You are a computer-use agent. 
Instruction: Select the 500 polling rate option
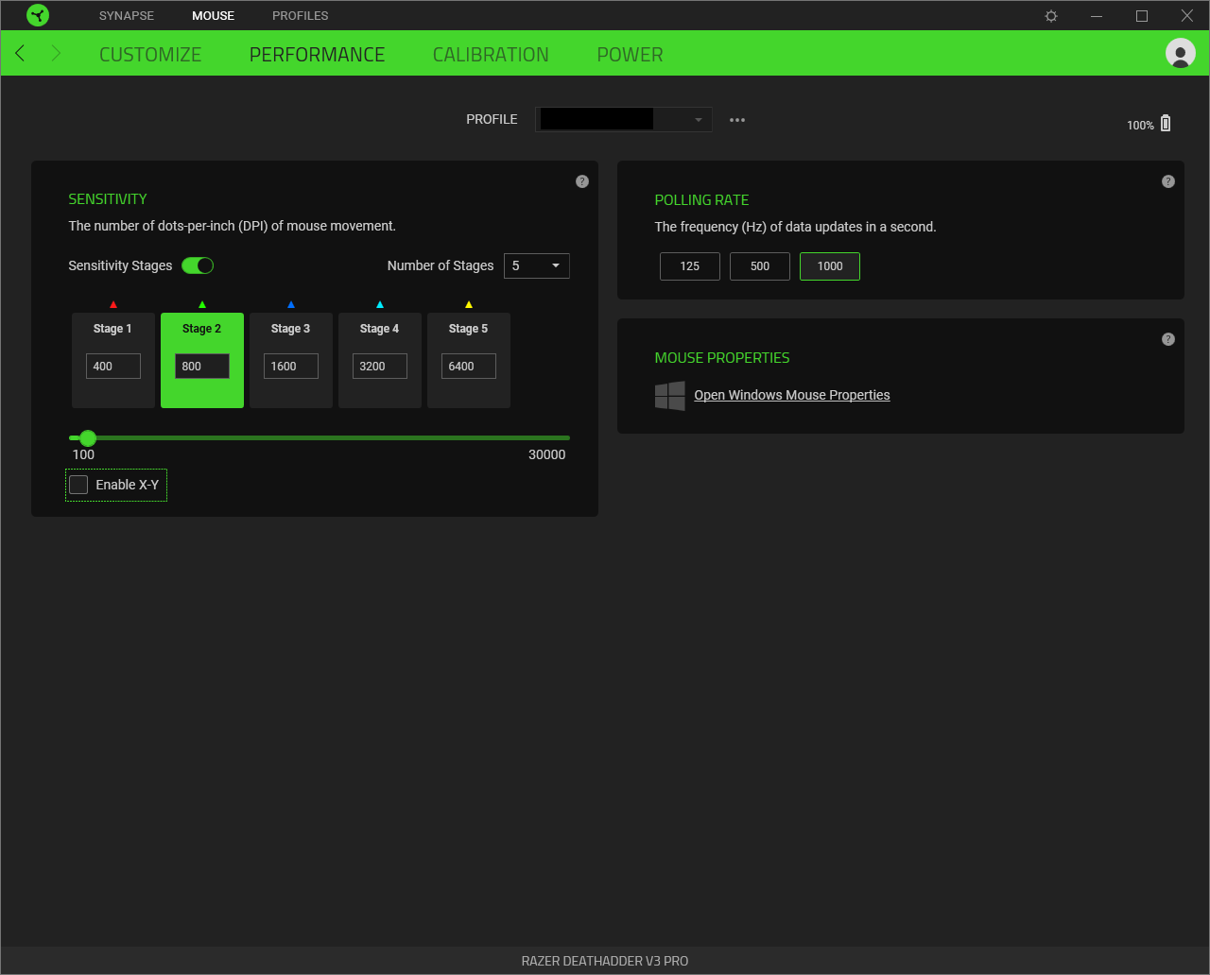click(759, 266)
